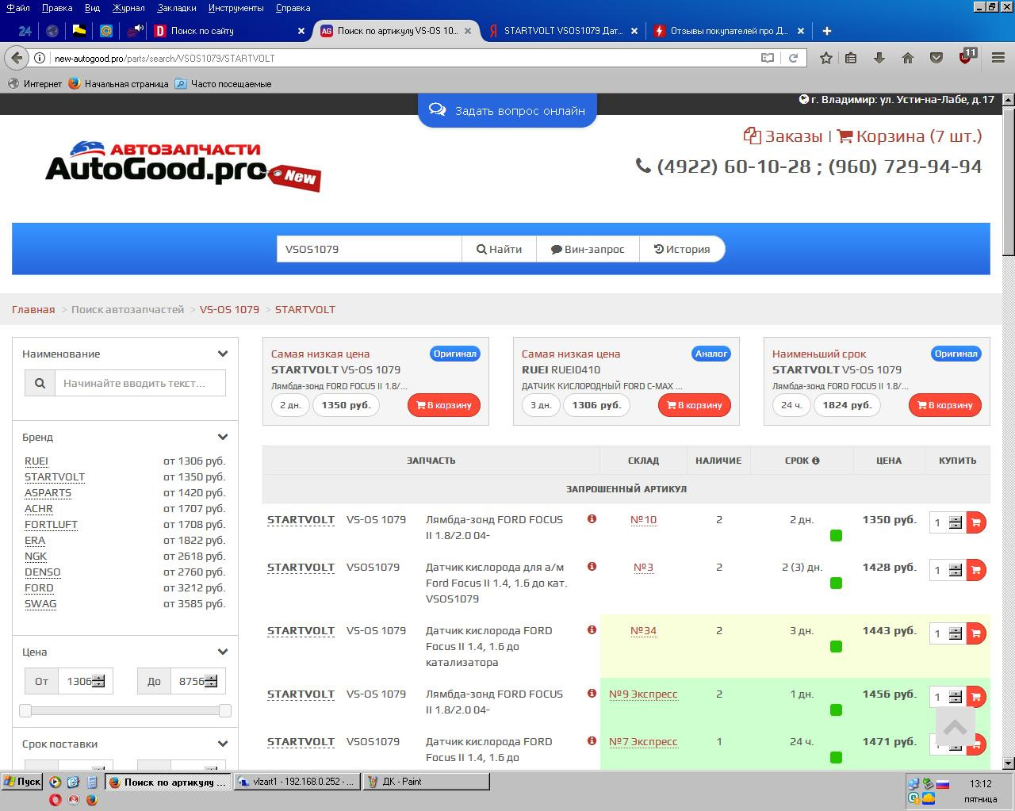Viewport: 1015px width, 811px height.
Task: Collapse the Срок поставки filter section
Action: [x=223, y=744]
